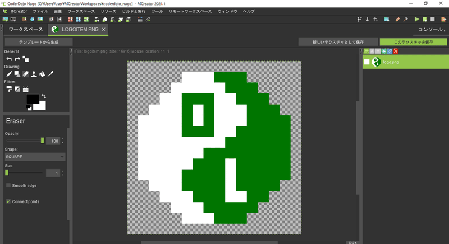
Task: Click the Undo arrow in General
Action: pos(9,59)
